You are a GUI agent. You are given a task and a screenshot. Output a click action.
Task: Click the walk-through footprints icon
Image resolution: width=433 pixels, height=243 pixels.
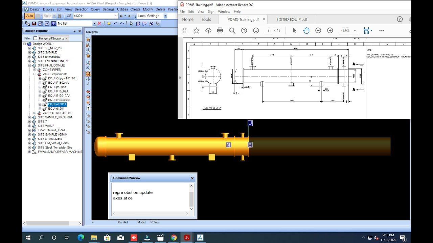[88, 85]
